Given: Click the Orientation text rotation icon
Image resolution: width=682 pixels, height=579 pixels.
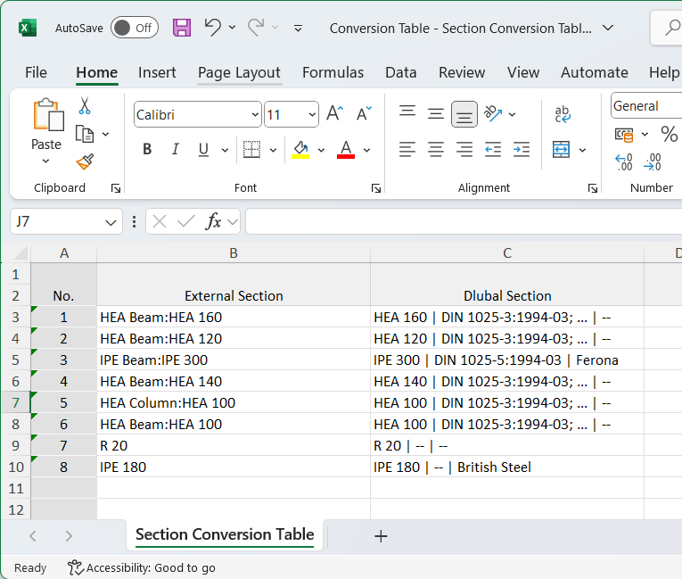Looking at the screenshot, I should coord(493,113).
